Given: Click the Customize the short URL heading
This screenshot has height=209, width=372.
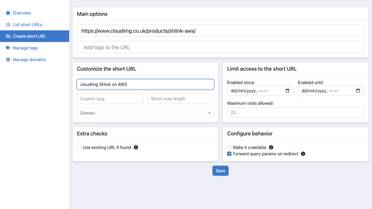Looking at the screenshot, I should point(106,69).
